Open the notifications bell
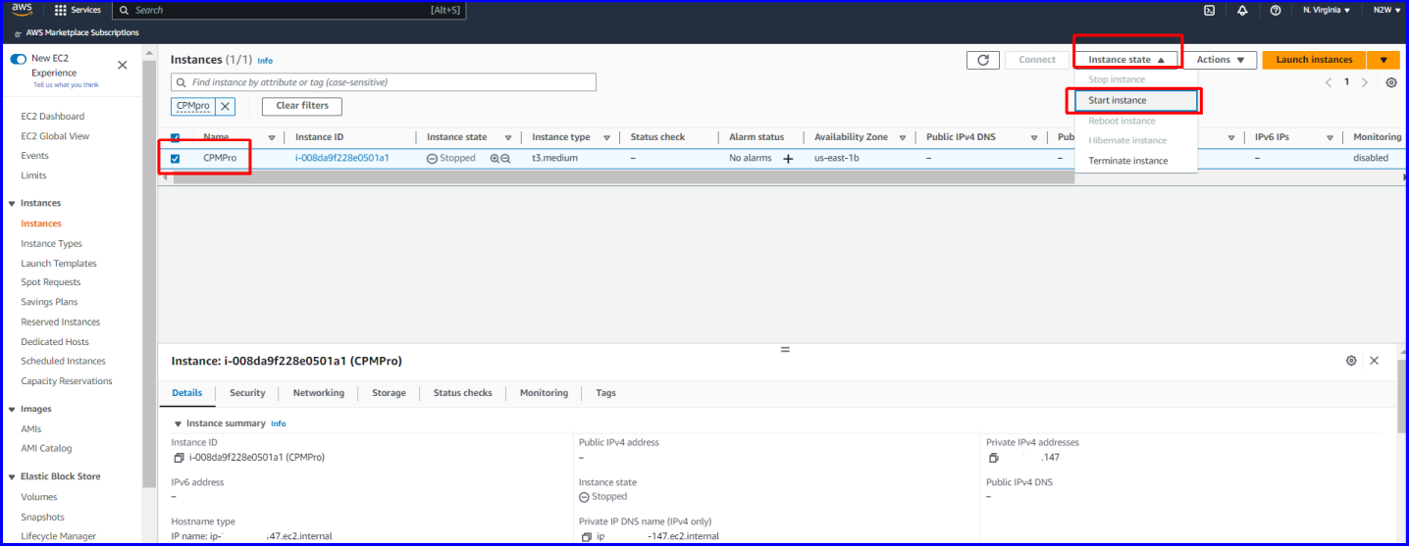This screenshot has width=1409, height=546. [1242, 10]
